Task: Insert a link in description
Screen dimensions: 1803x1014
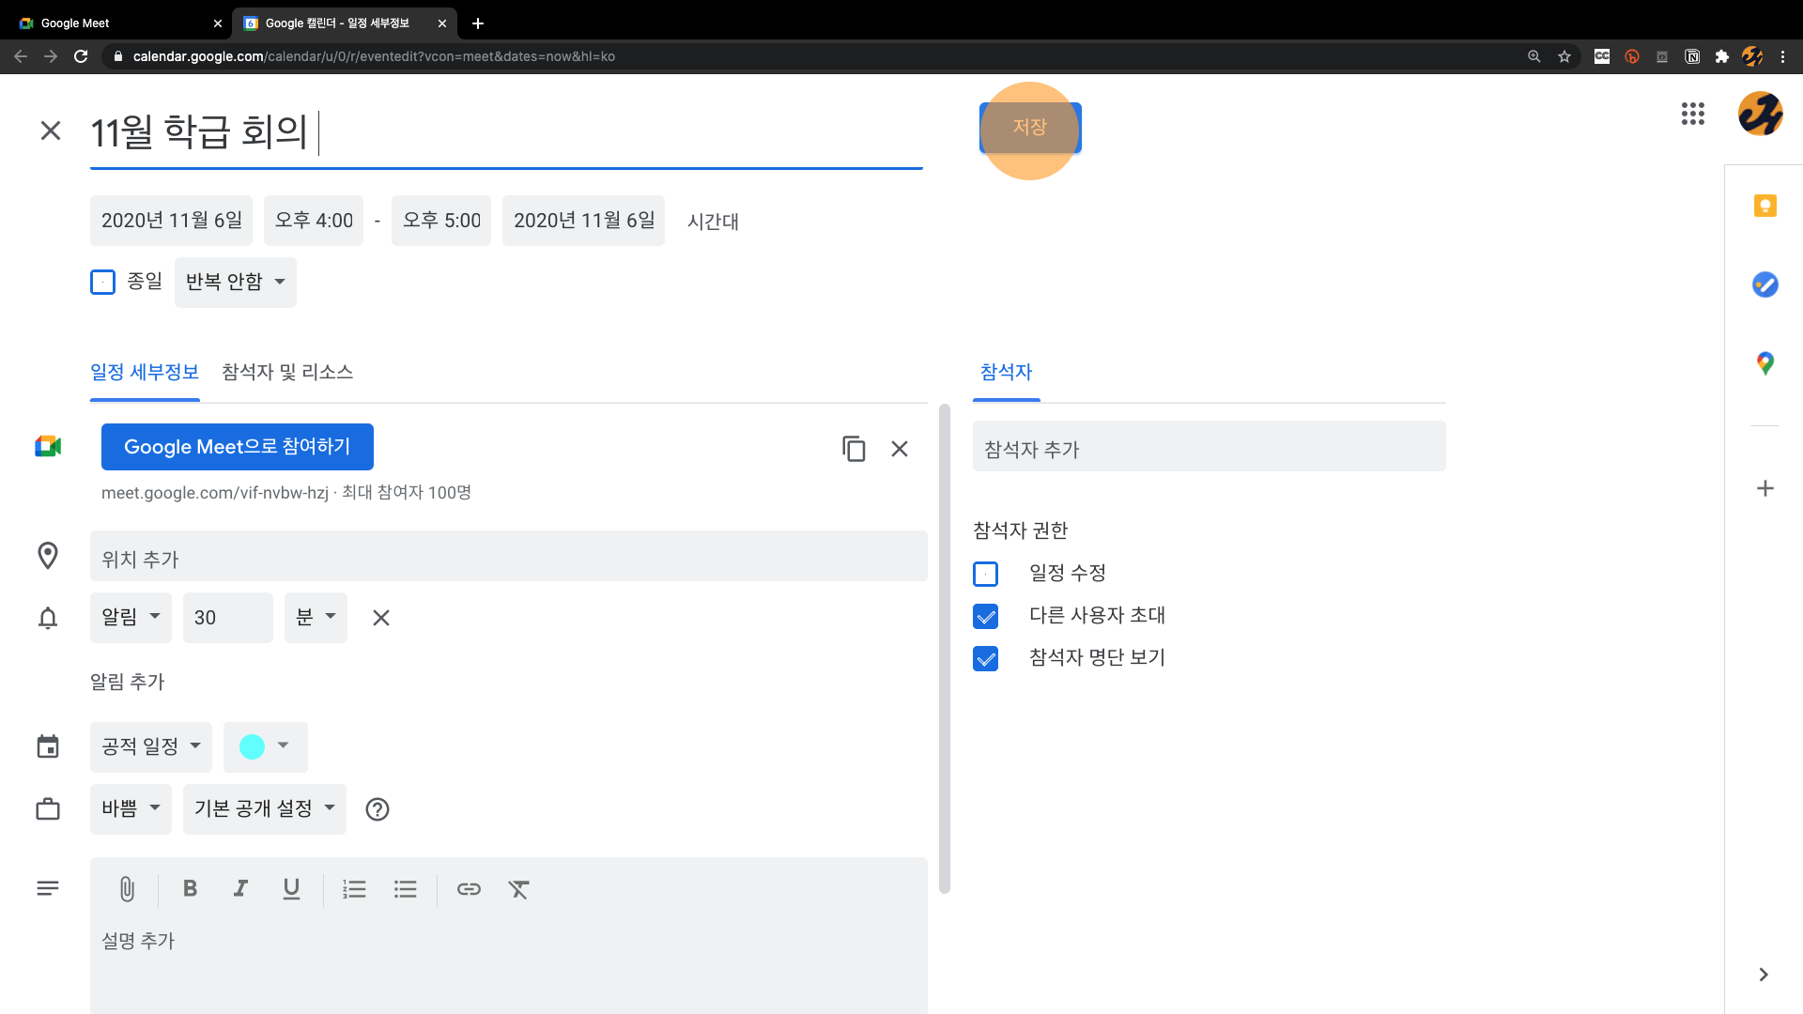Action: (469, 889)
